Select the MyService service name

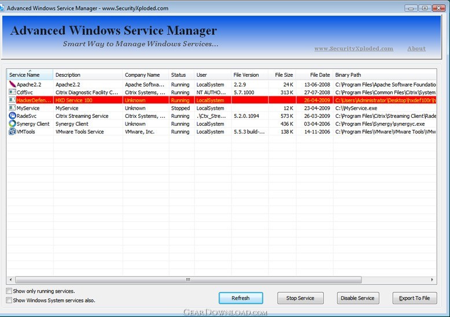[28, 108]
